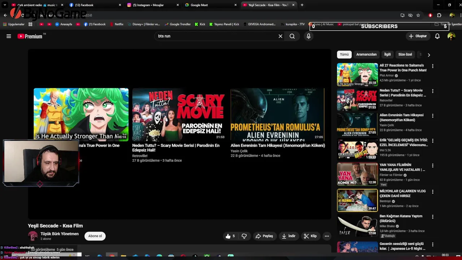Switch to the Instagram Mesajlar tab
This screenshot has width=462, height=260.
point(148,5)
